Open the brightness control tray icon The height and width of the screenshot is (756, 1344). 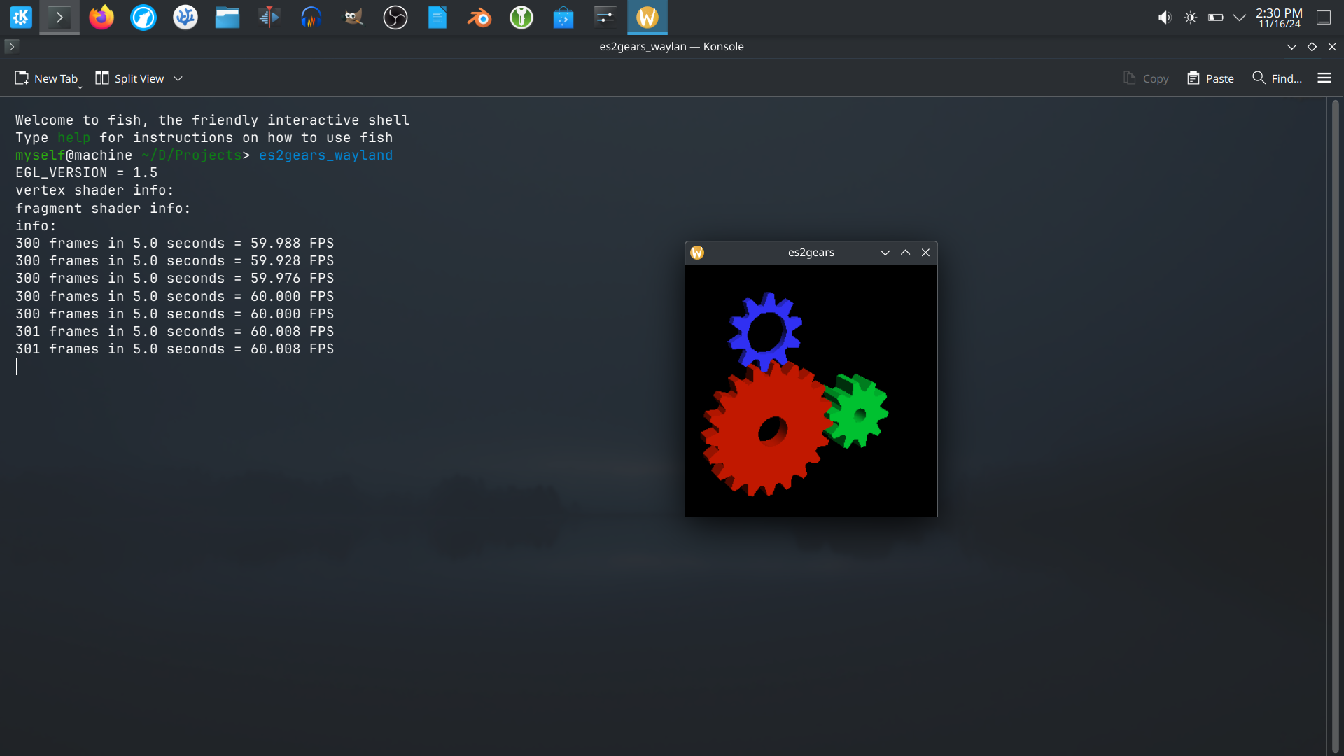point(1190,17)
